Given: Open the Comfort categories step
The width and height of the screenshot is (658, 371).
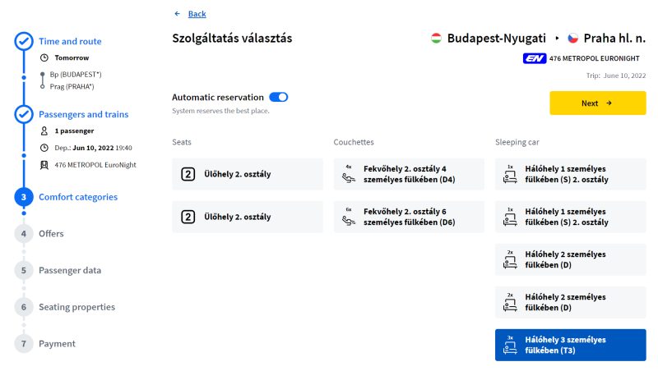Looking at the screenshot, I should [78, 197].
